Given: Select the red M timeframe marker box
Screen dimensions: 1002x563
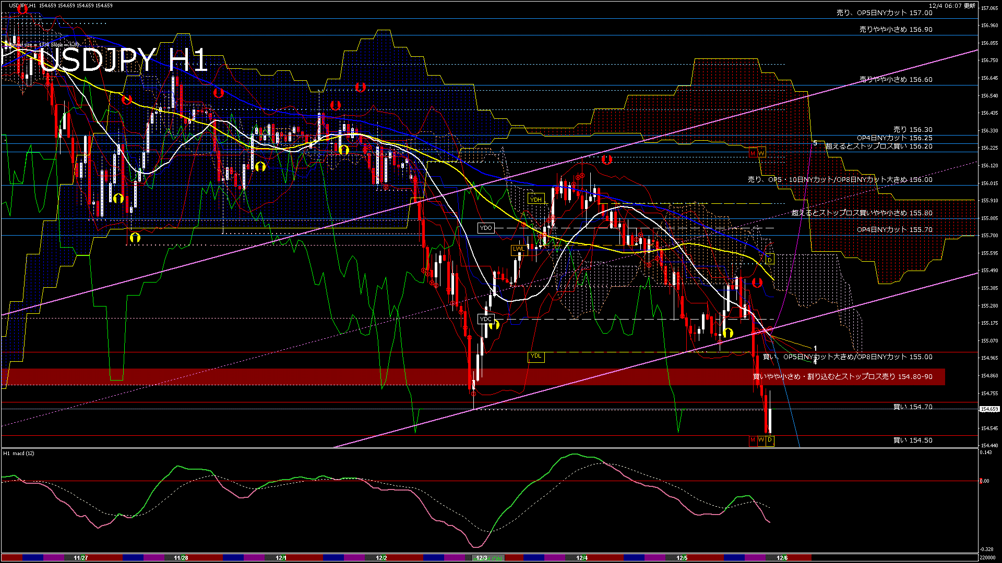Looking at the screenshot, I should [x=753, y=440].
